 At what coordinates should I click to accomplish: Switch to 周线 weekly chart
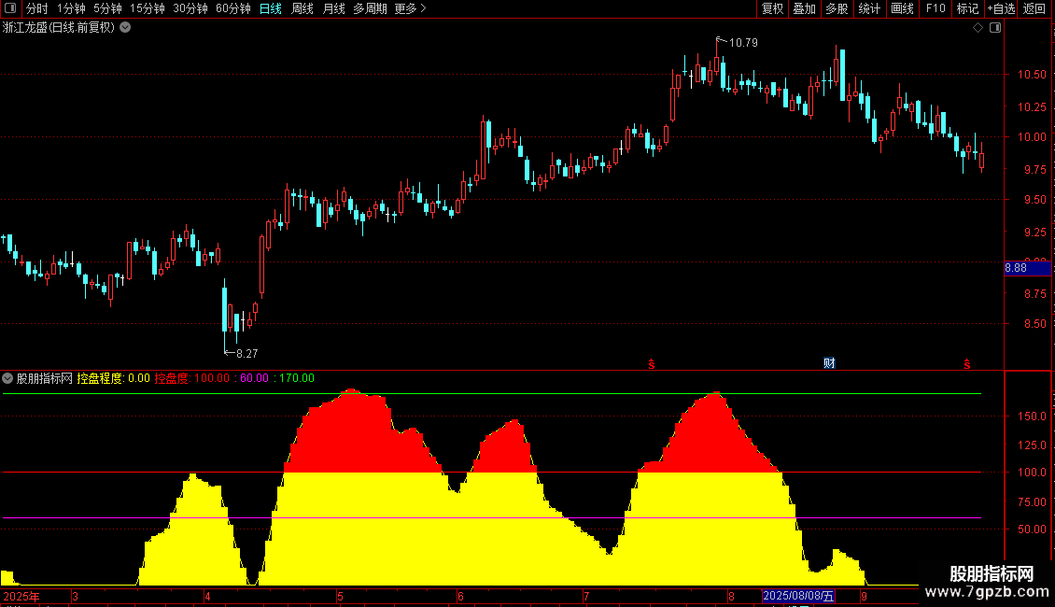click(302, 8)
